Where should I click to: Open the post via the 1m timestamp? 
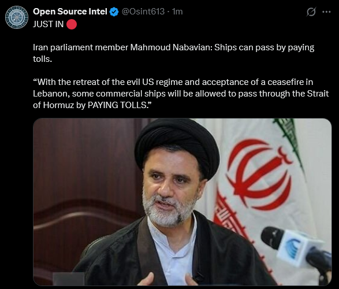click(x=177, y=12)
